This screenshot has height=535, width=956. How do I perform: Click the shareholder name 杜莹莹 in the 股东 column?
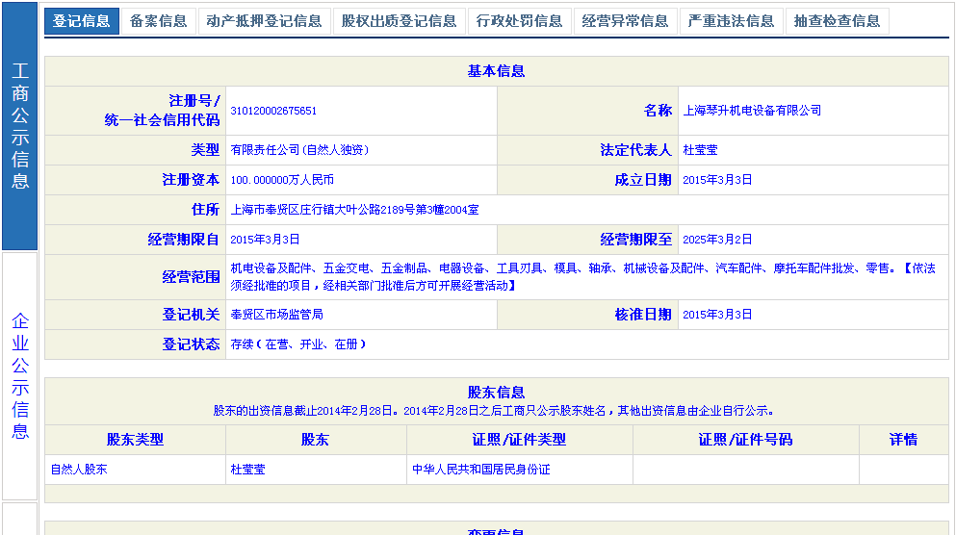[x=247, y=470]
